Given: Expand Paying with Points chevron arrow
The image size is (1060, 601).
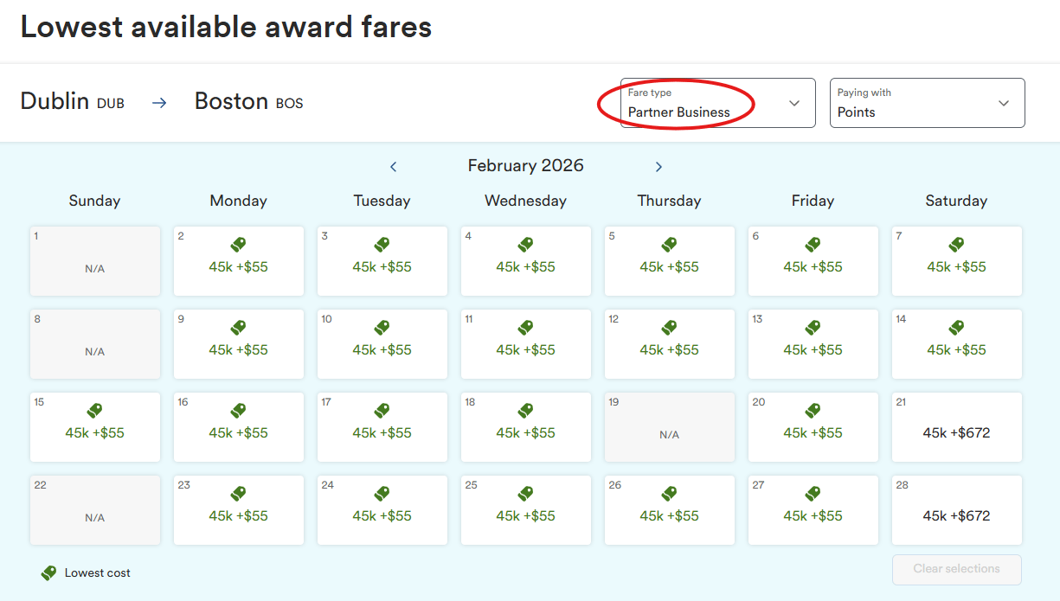Looking at the screenshot, I should pos(1004,103).
